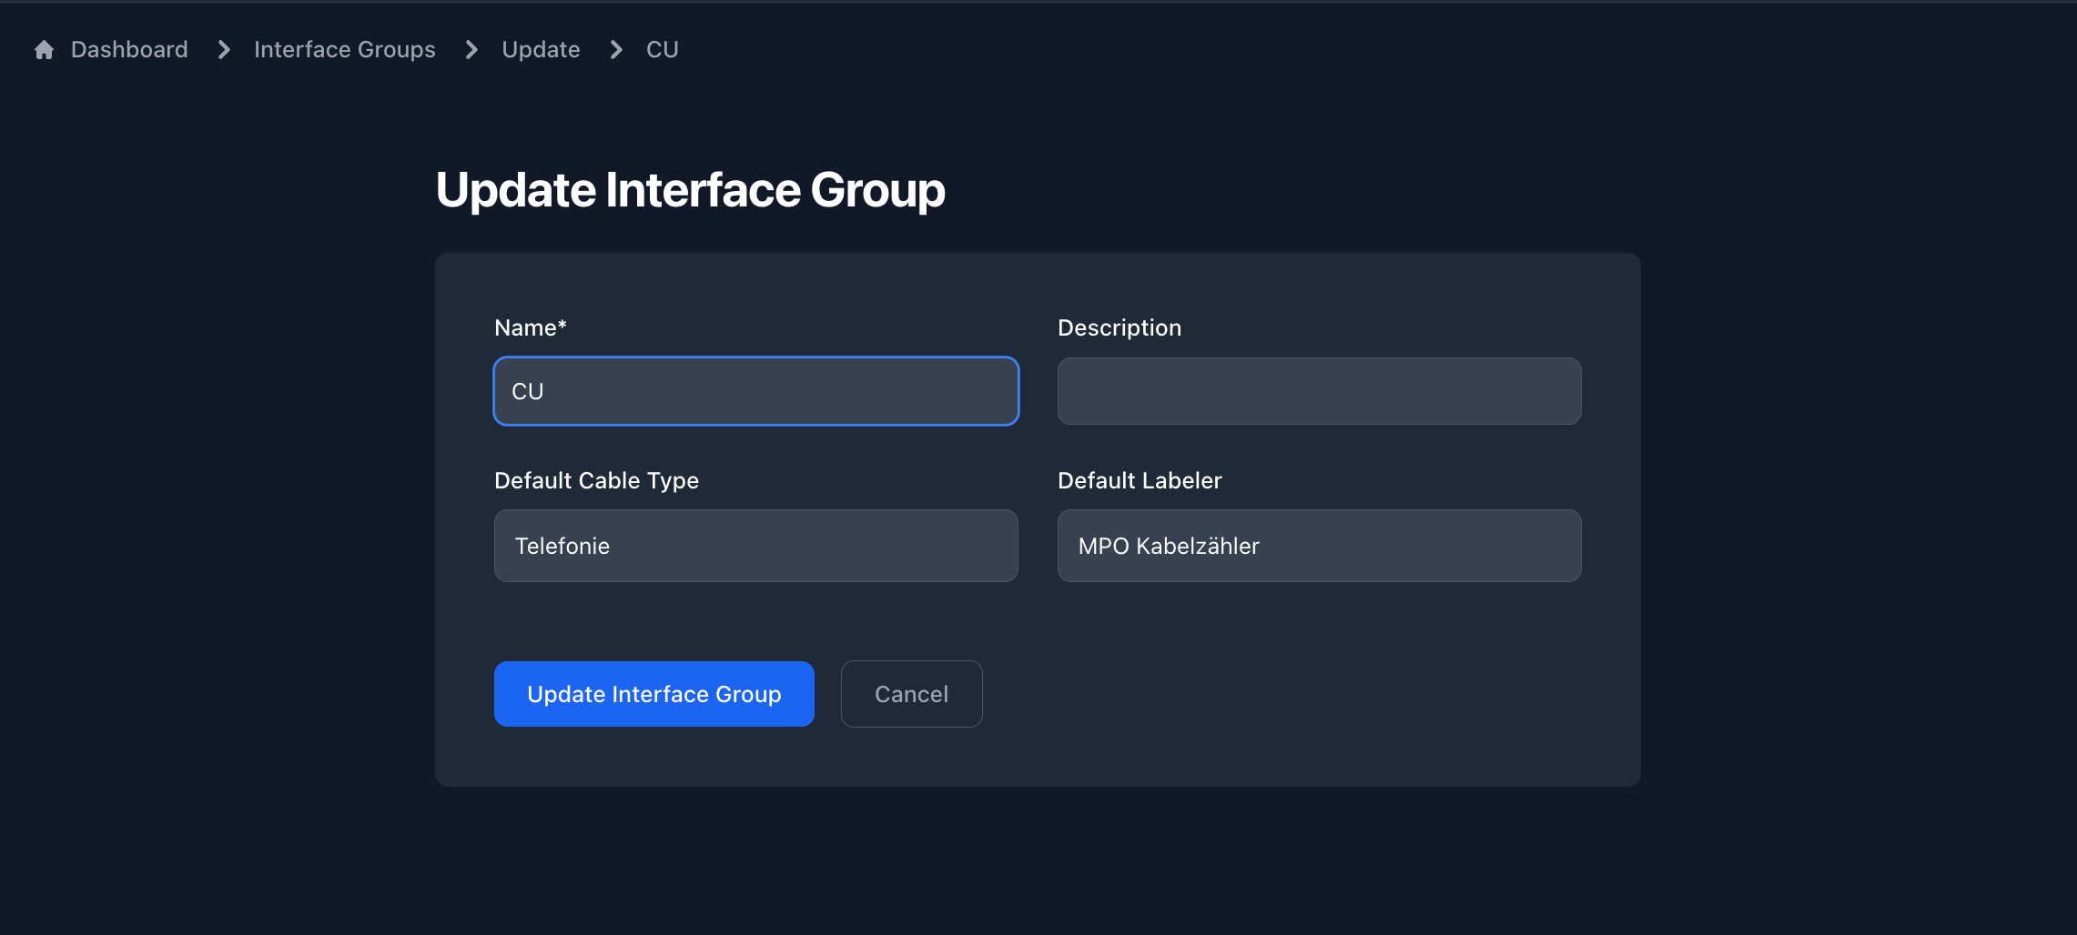
Task: Open Default Cable Type dropdown showing Telefonie
Action: [x=756, y=546]
